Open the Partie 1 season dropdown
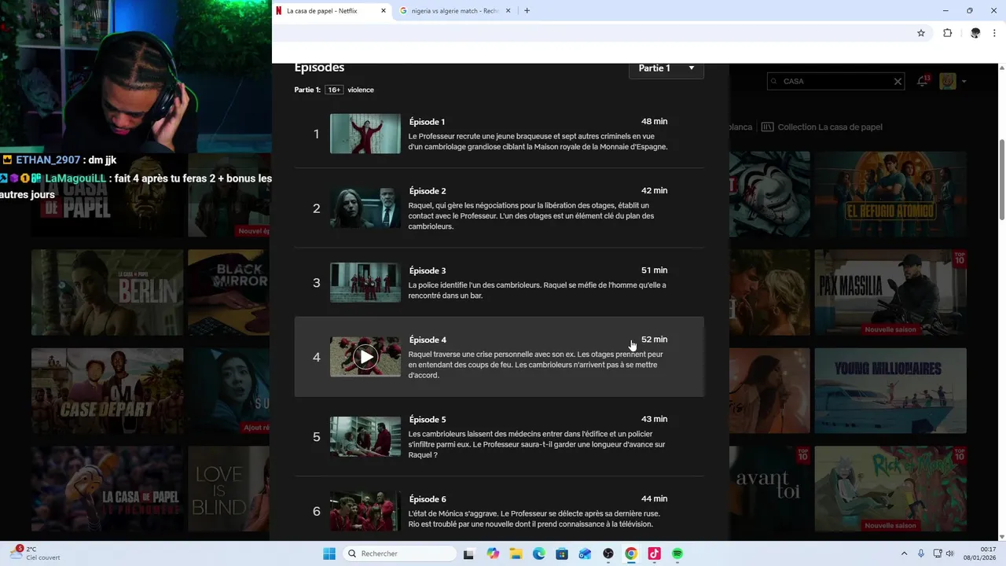1006x566 pixels. pos(666,68)
